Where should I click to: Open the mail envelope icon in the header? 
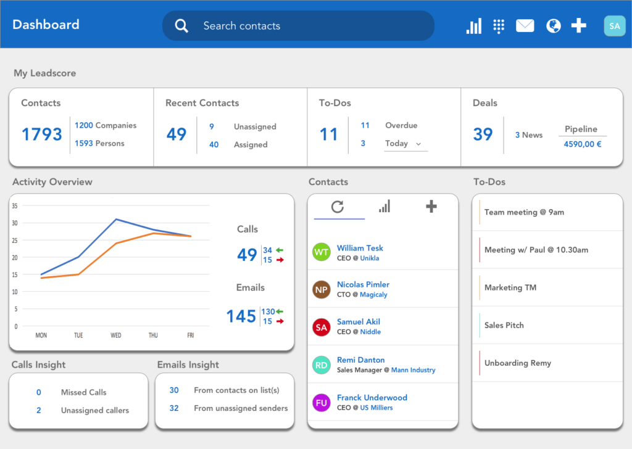tap(525, 25)
